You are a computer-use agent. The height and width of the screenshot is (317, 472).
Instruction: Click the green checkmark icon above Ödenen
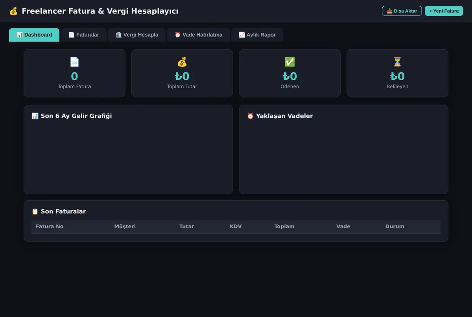290,62
